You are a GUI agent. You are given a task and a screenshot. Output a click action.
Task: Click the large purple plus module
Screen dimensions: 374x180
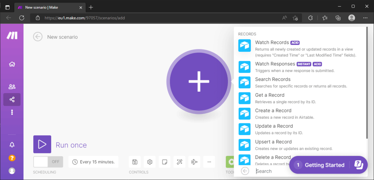click(199, 81)
